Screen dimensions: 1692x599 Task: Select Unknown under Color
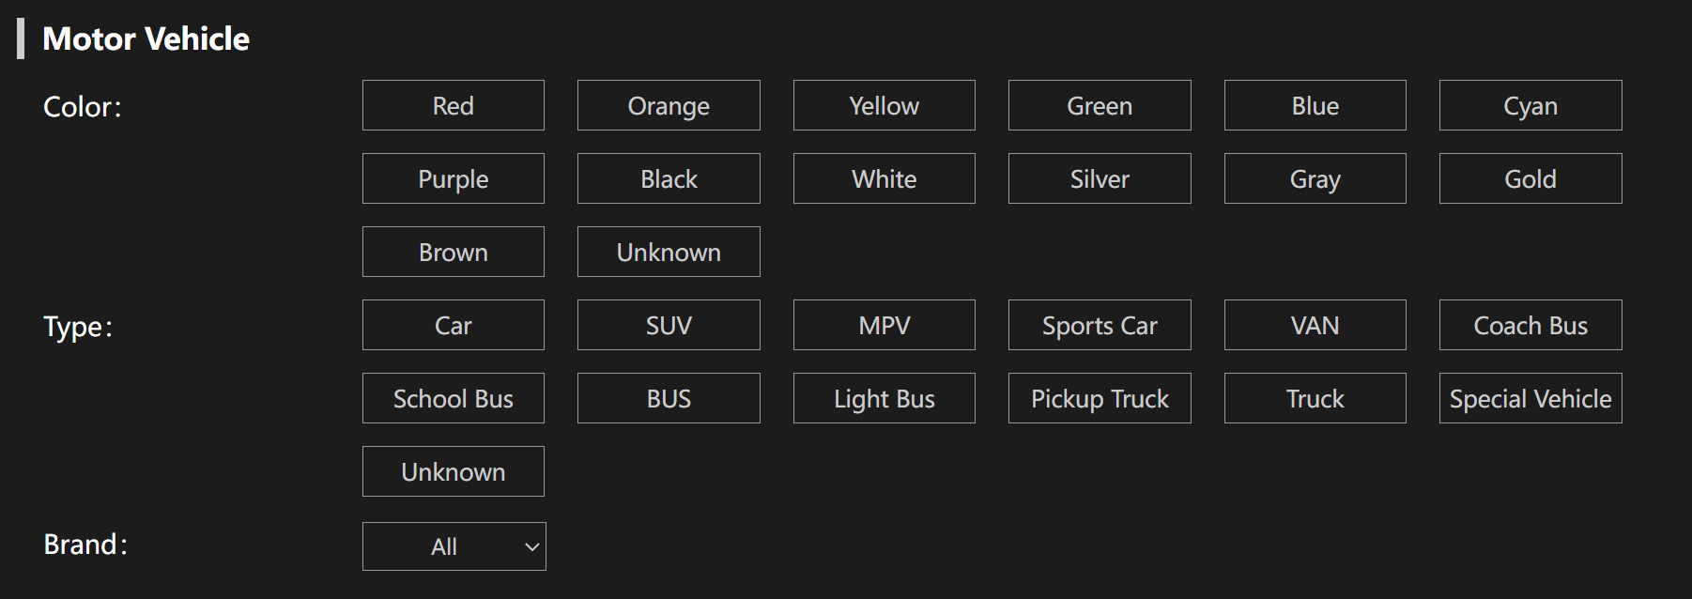click(669, 252)
